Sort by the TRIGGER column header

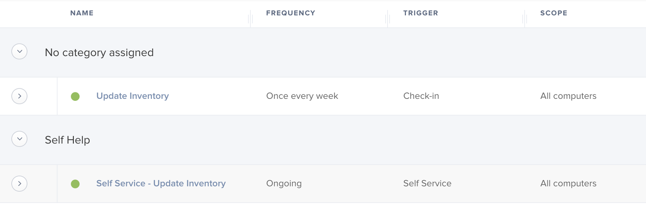click(421, 13)
